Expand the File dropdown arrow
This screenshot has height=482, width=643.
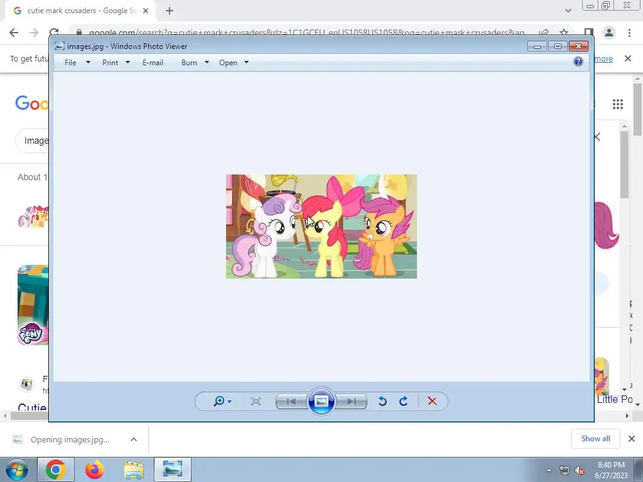tap(88, 63)
